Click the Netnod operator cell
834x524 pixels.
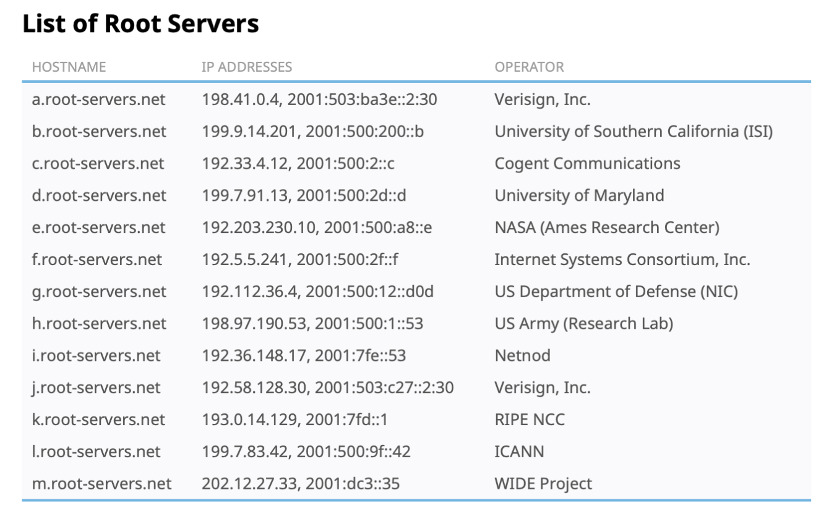tap(522, 356)
